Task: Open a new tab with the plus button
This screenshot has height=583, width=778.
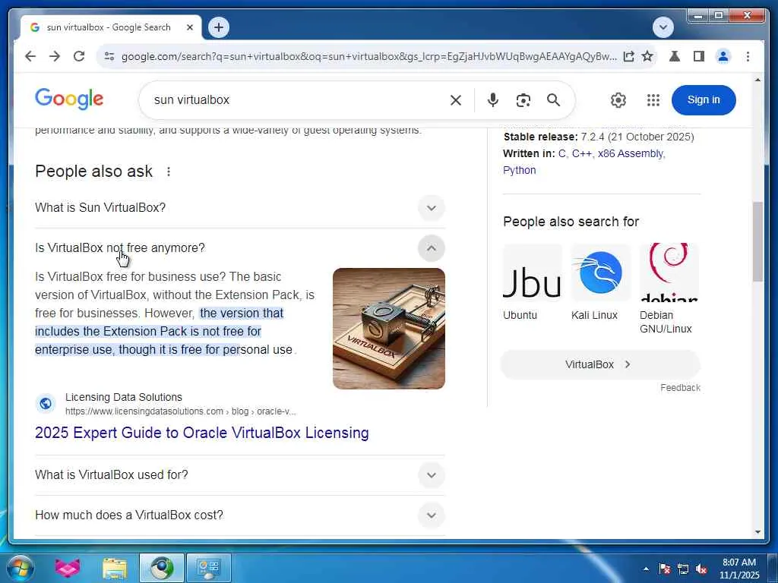Action: pos(219,27)
